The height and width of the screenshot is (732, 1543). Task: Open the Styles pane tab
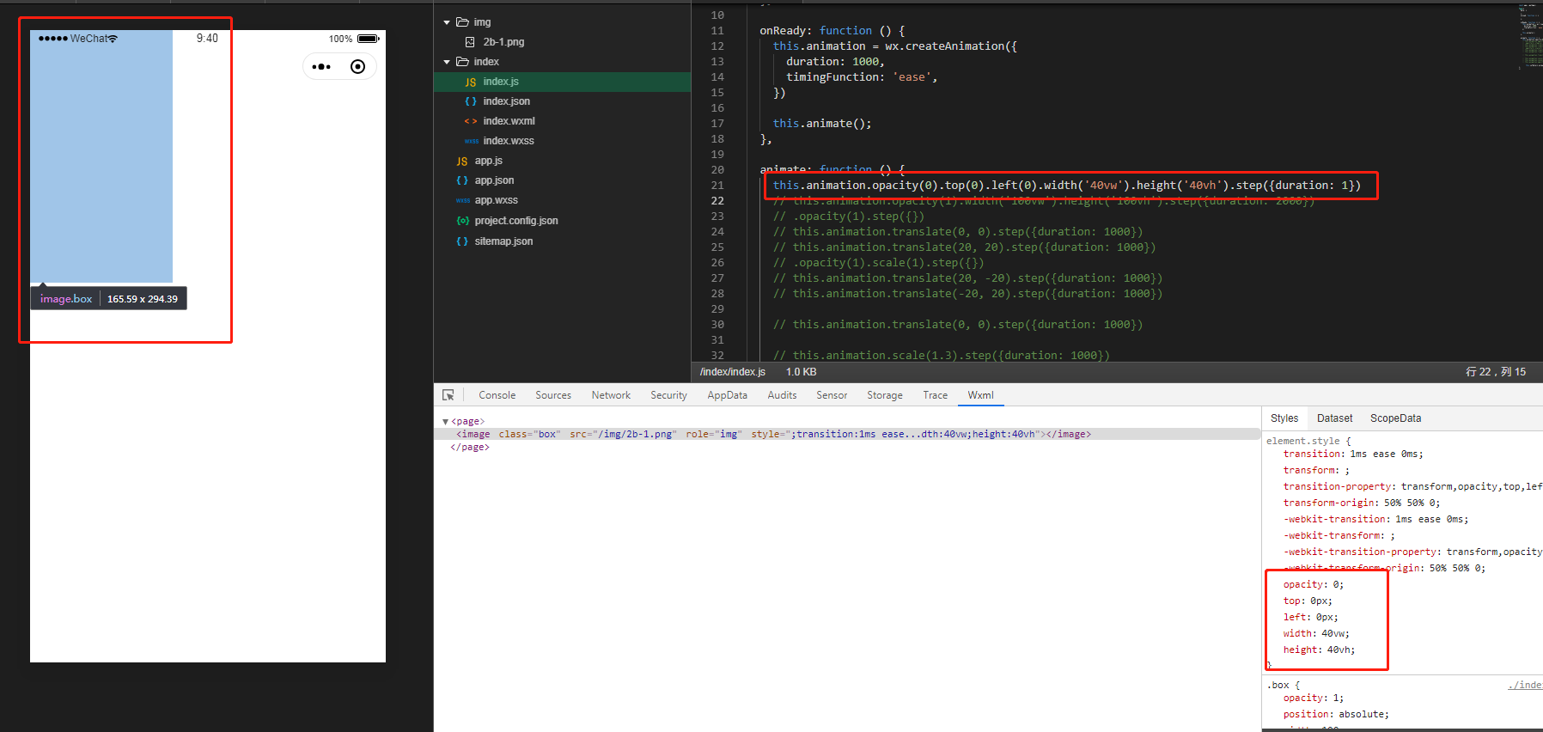(x=1284, y=418)
